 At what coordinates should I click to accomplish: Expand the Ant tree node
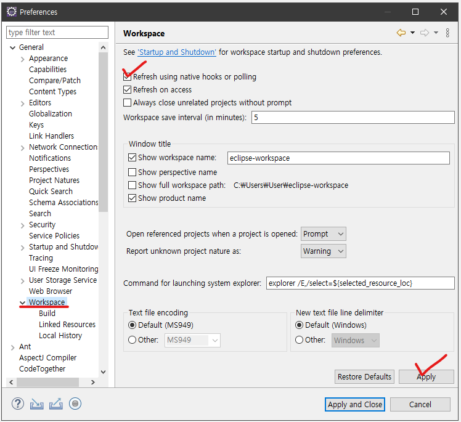point(12,347)
